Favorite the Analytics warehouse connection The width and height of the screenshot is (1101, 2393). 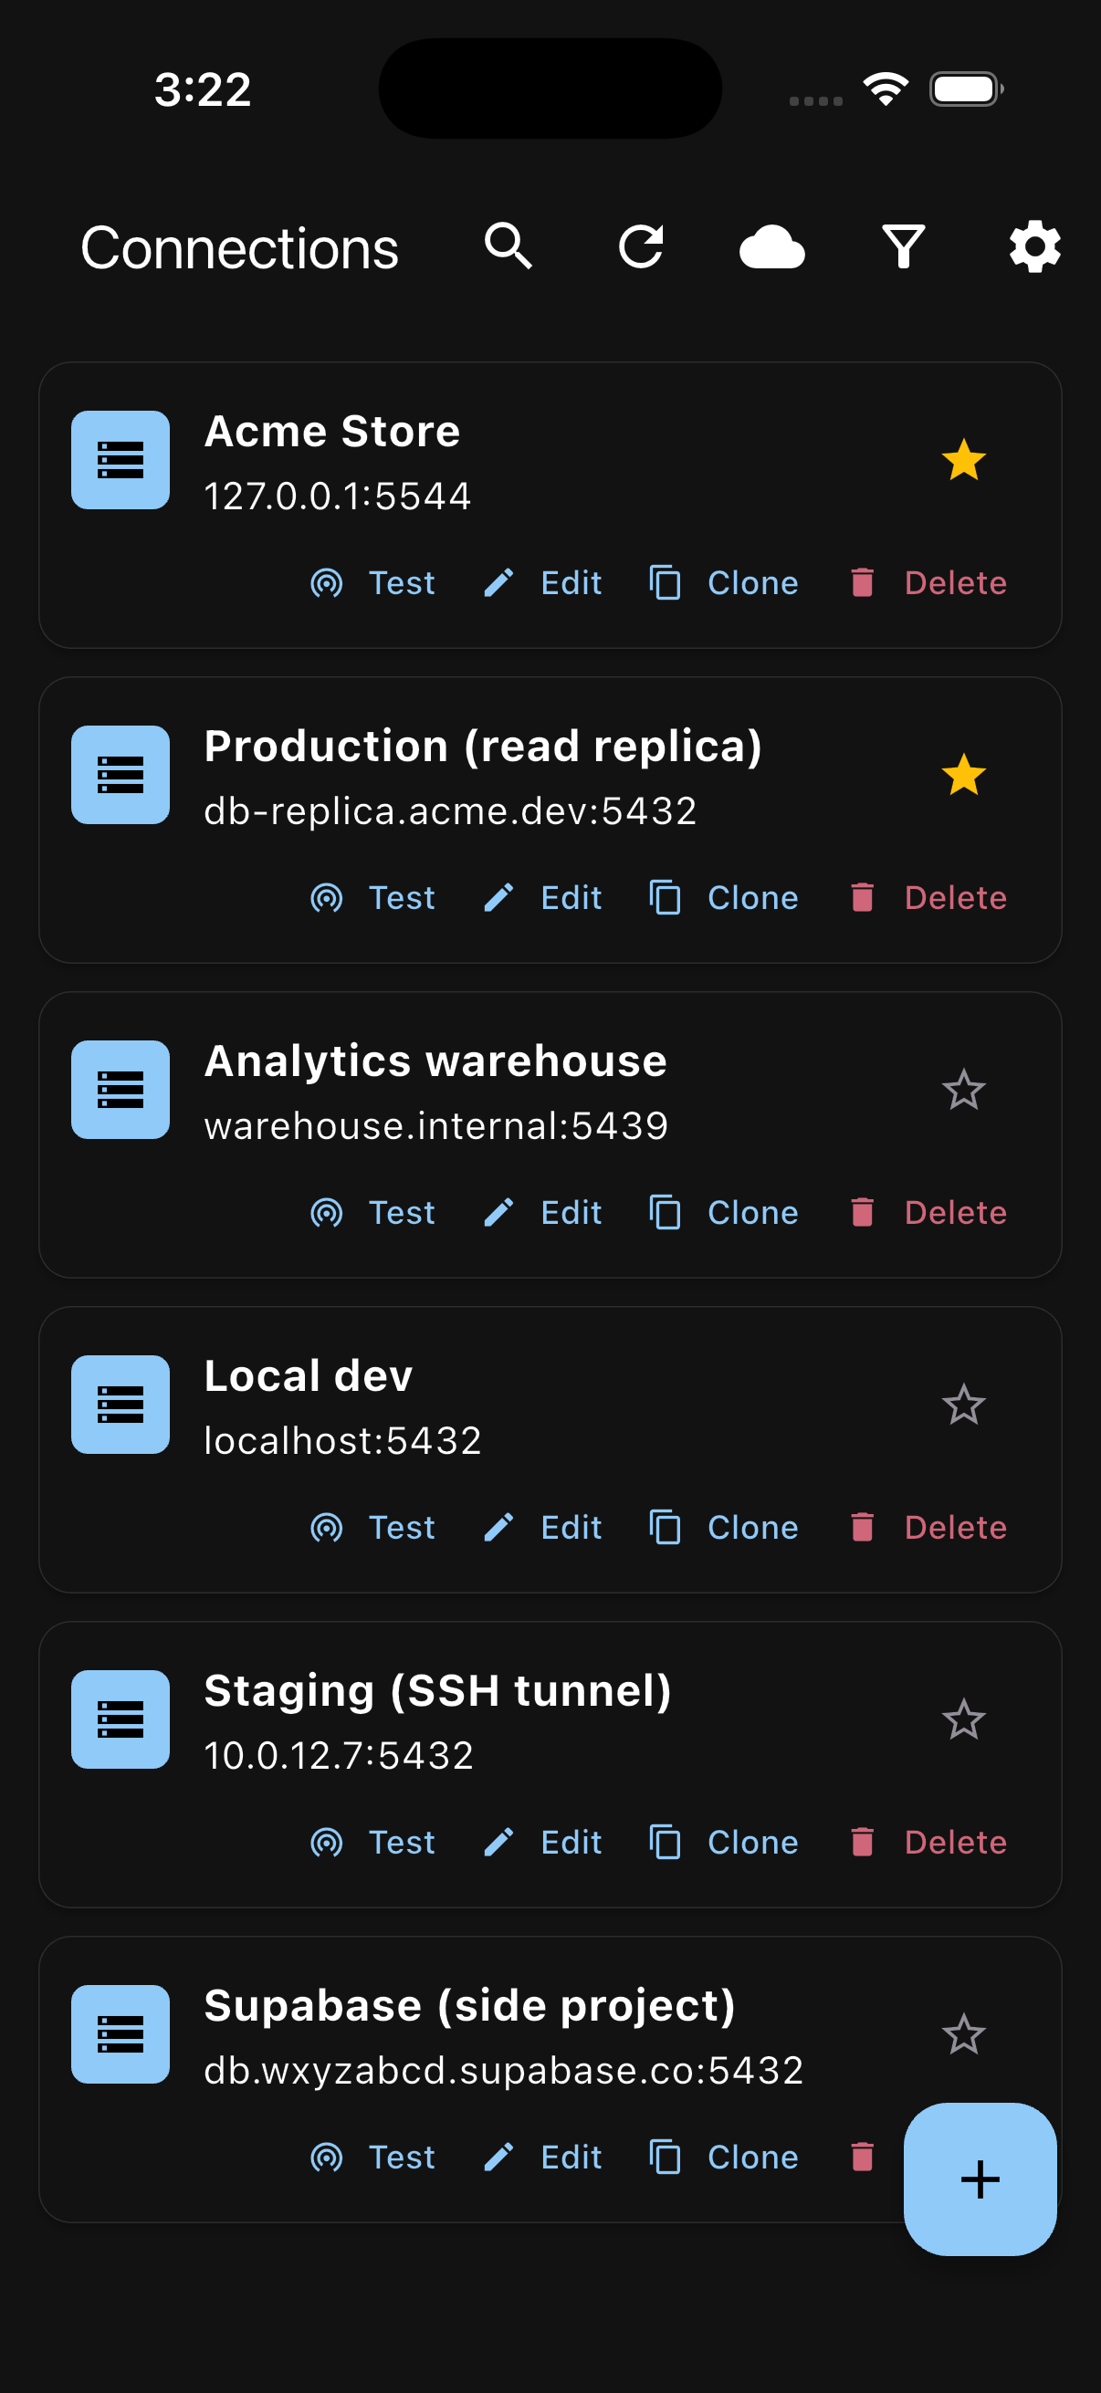click(x=963, y=1090)
